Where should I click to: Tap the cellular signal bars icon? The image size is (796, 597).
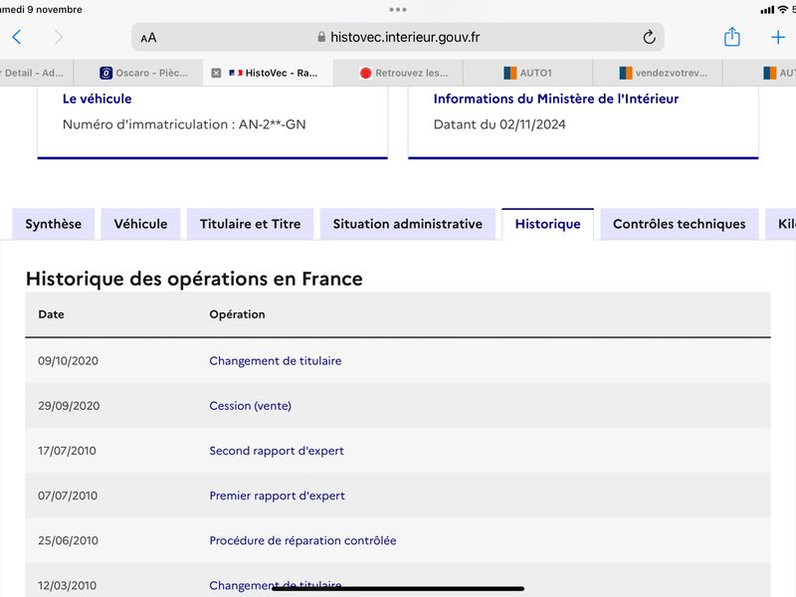(x=767, y=10)
